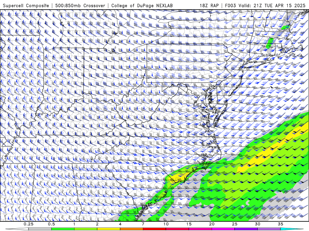Click the '20' colorbar label

click(x=212, y=224)
